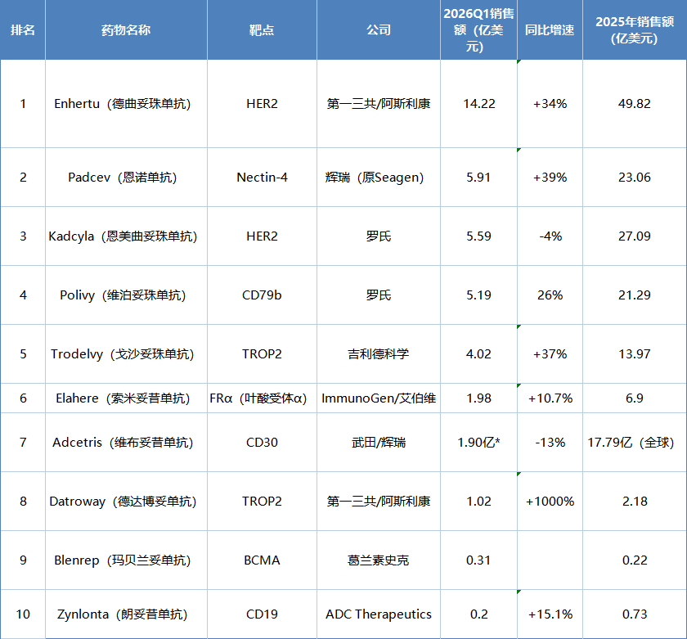Select the 公司 header cell

[379, 29]
